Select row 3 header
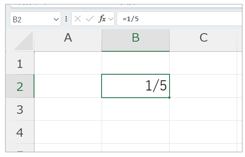Screen dimensions: 245x157 (20, 109)
